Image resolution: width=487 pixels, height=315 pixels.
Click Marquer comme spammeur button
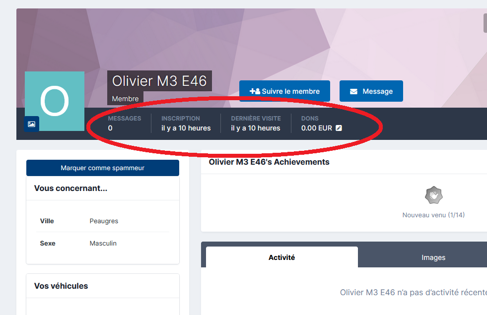point(102,168)
